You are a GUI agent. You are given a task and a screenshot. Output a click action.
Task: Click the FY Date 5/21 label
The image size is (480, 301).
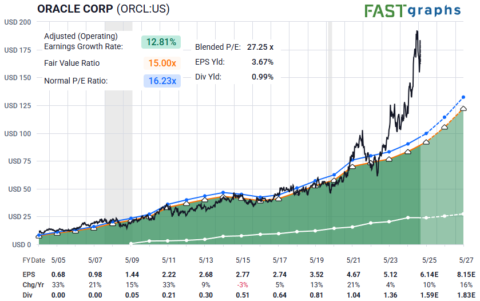click(x=353, y=260)
